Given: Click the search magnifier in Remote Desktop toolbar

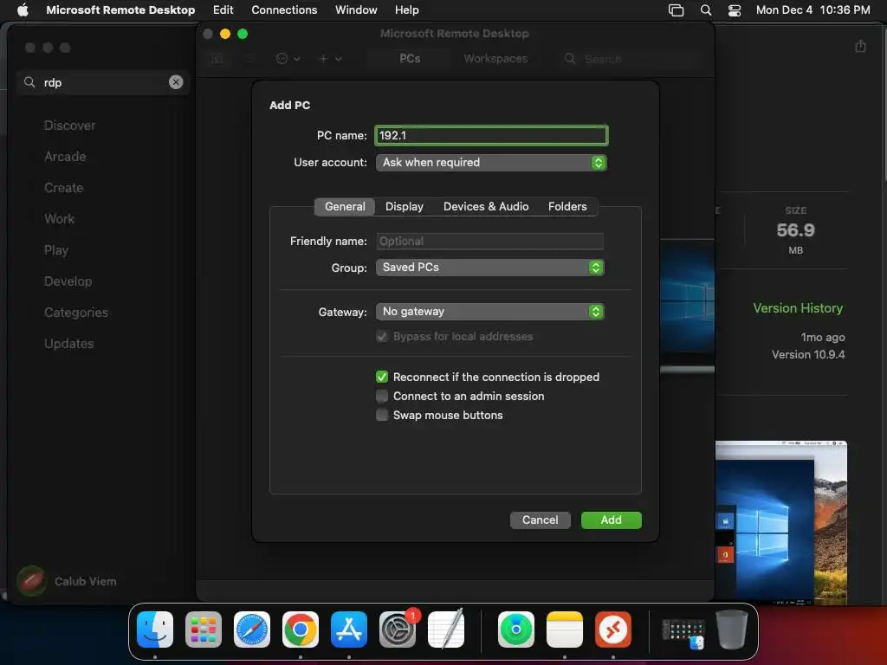Looking at the screenshot, I should 570,58.
